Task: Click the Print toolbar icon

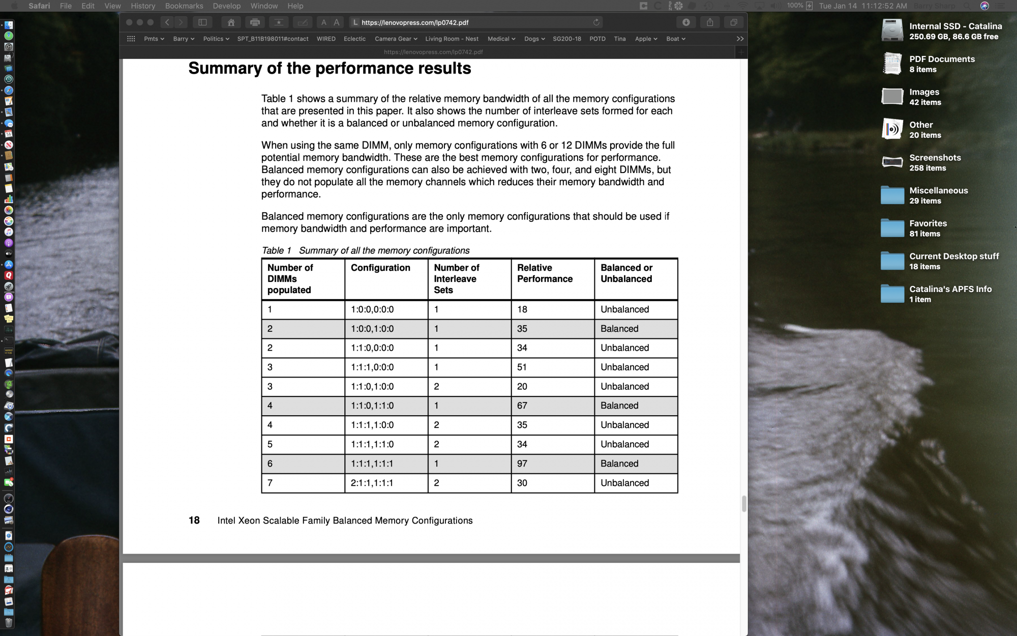Action: (x=255, y=22)
